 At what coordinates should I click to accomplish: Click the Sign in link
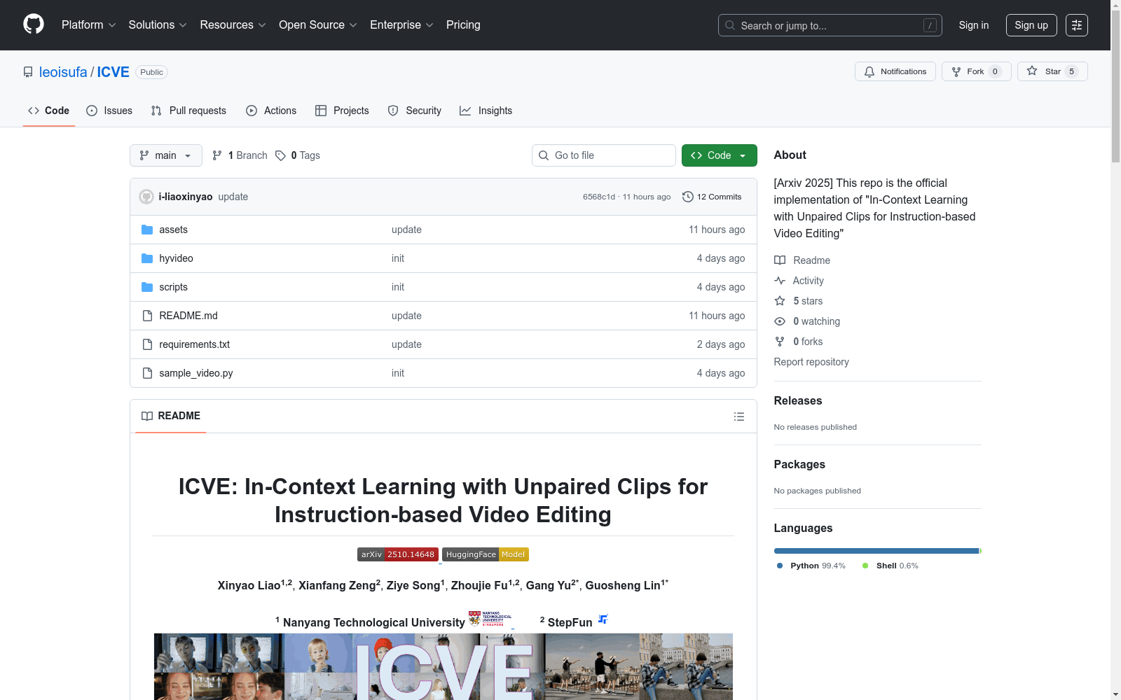coord(974,25)
